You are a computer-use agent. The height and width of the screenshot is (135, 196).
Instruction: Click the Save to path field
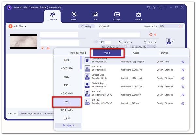(x=36, y=114)
